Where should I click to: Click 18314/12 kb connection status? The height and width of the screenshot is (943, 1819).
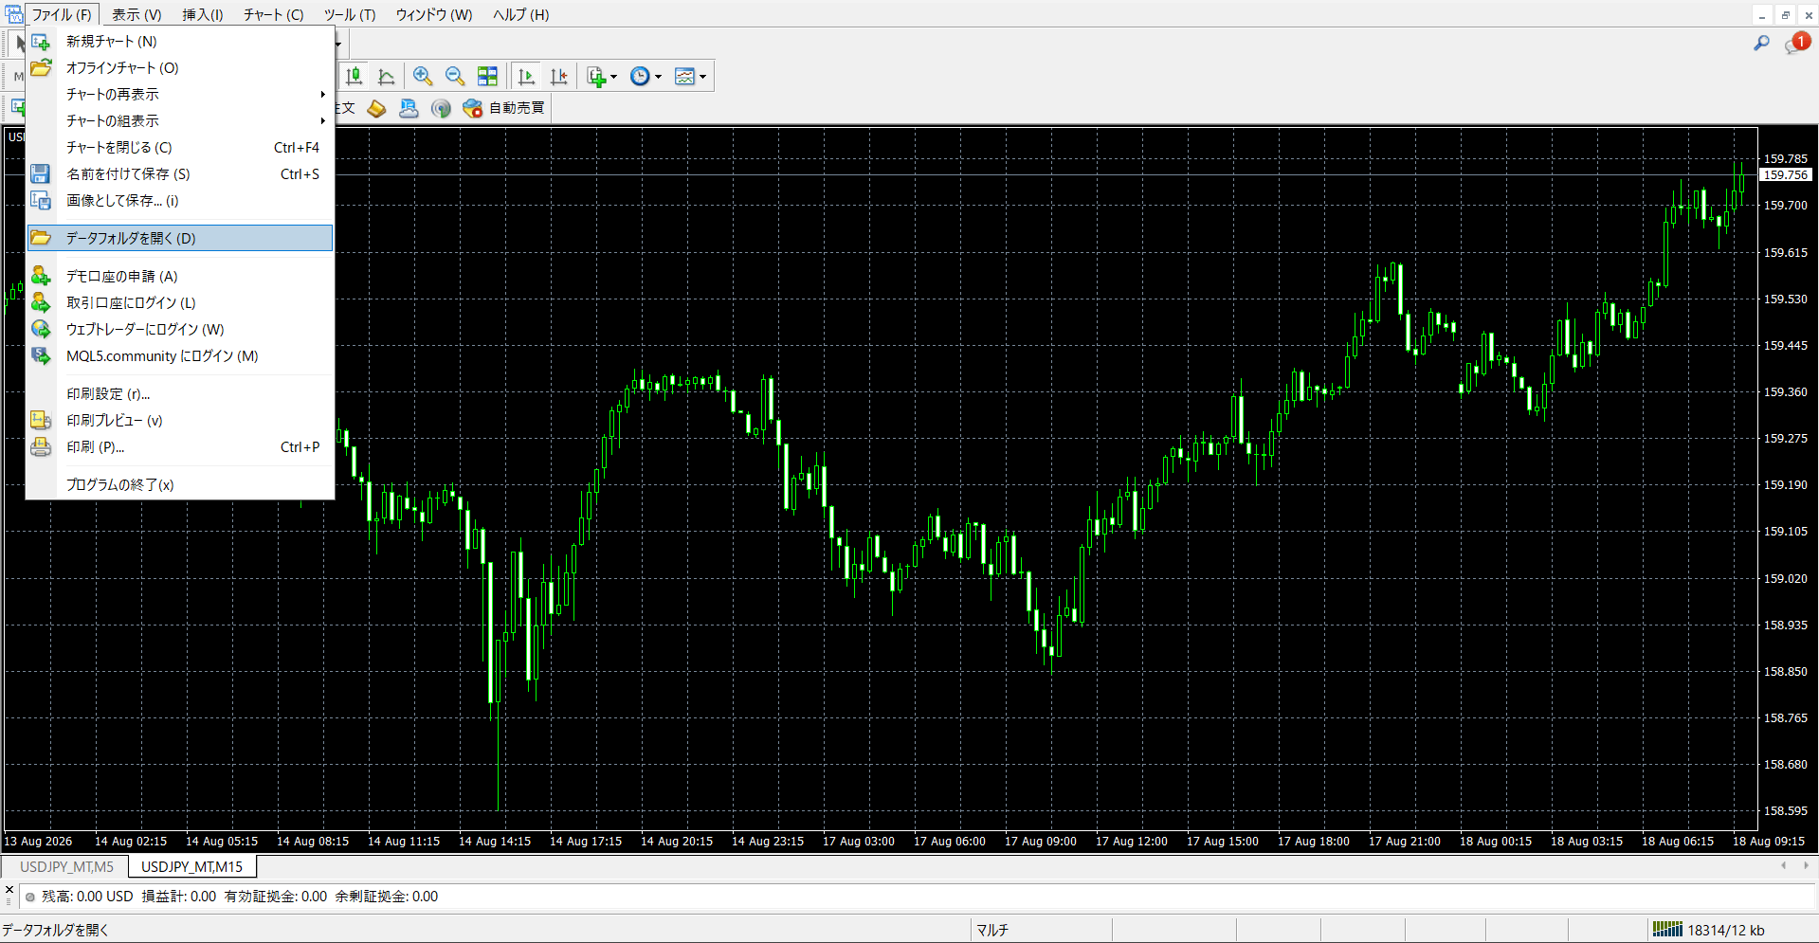click(1709, 930)
